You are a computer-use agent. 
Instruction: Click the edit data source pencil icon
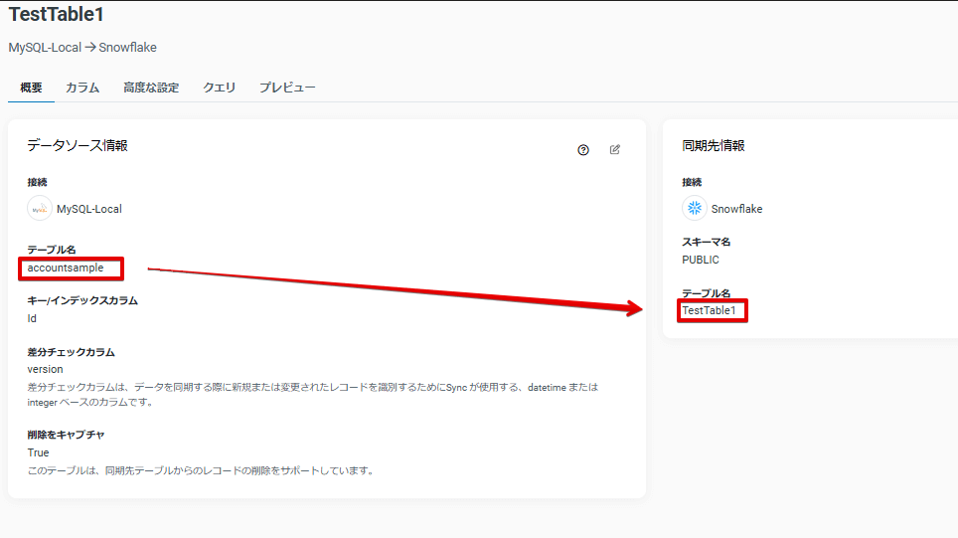point(615,149)
